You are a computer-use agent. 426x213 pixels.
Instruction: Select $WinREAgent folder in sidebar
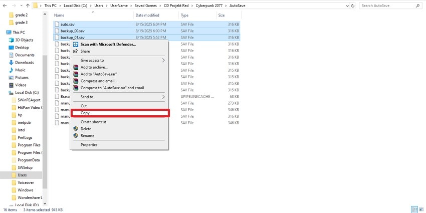29,100
